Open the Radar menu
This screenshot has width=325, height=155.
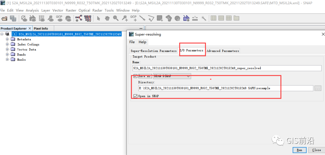point(97,10)
